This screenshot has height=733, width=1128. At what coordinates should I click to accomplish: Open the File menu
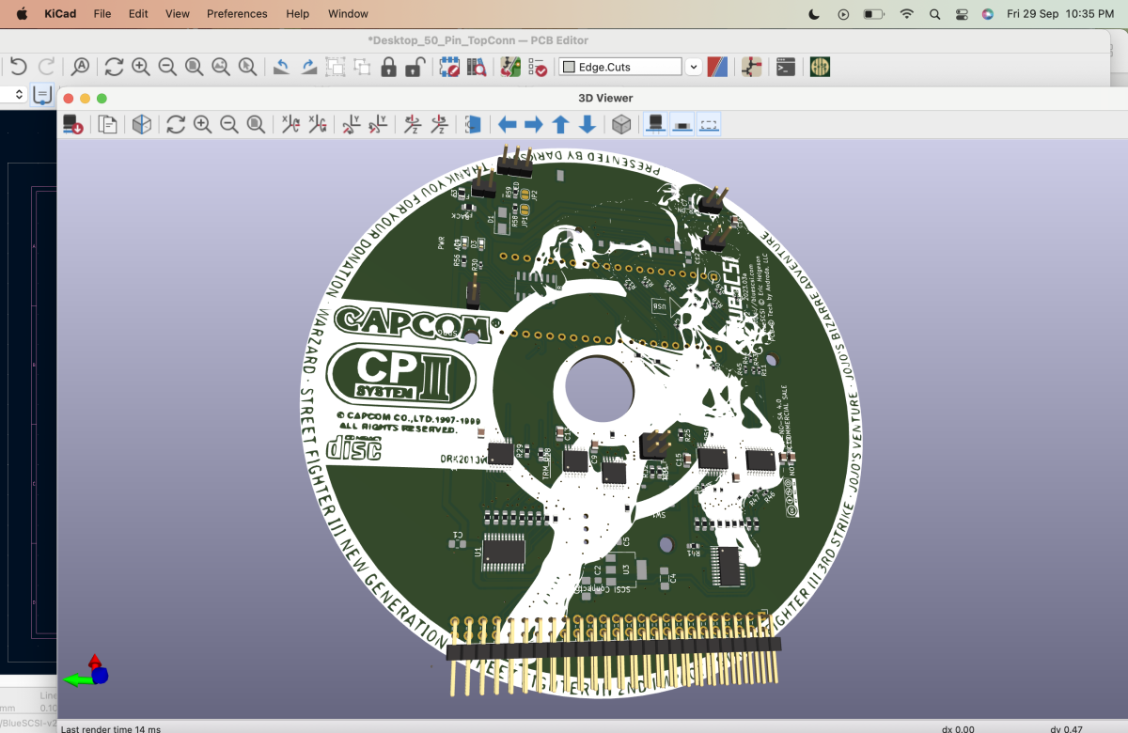(102, 14)
